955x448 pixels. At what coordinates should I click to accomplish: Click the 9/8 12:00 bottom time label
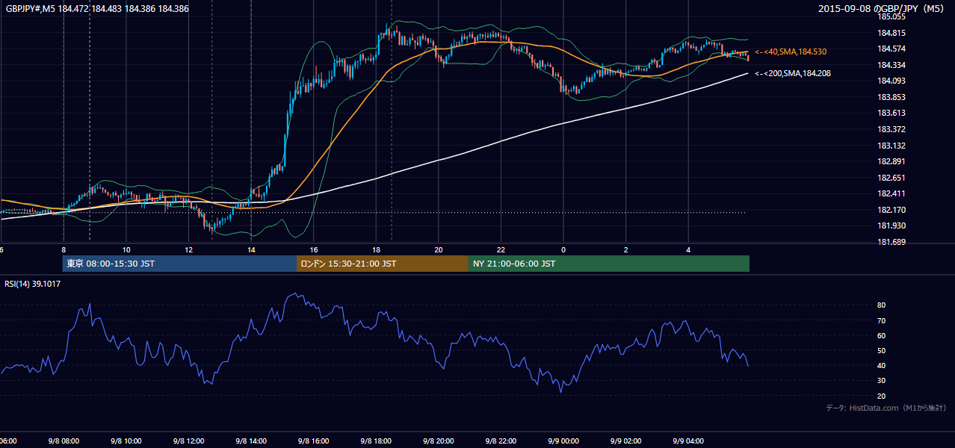pos(188,441)
